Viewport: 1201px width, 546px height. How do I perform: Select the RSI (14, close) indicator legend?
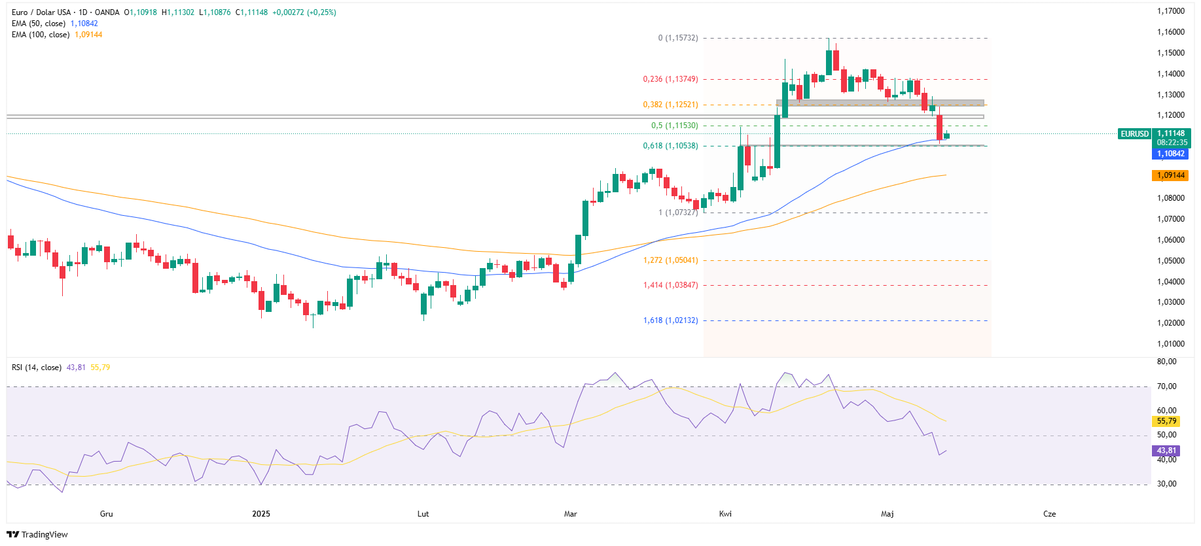pos(36,367)
